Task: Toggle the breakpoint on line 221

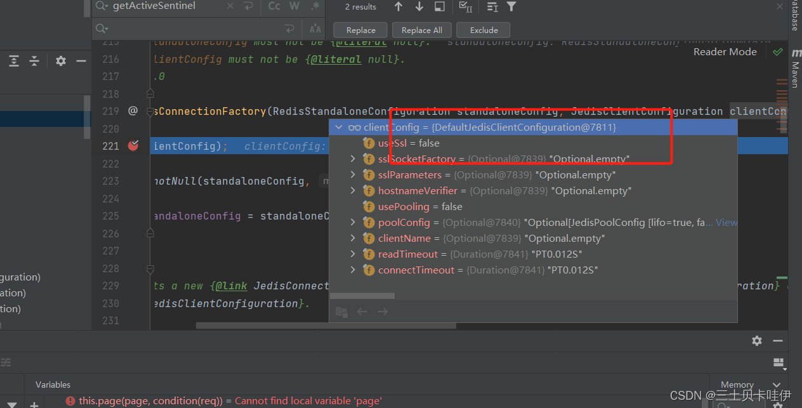Action: click(x=133, y=146)
